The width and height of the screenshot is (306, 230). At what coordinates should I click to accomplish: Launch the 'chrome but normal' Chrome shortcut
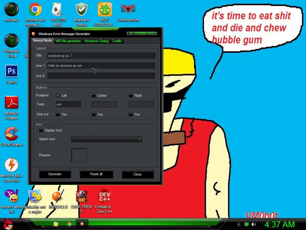pos(35,14)
